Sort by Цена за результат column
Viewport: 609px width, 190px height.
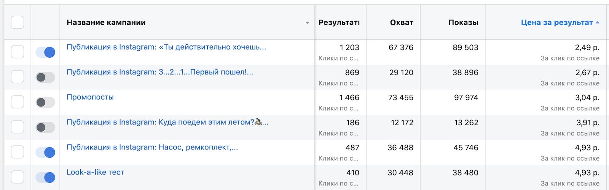557,22
